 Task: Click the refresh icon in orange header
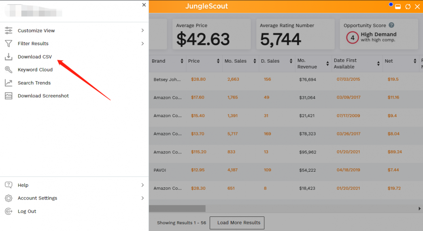(x=408, y=6)
